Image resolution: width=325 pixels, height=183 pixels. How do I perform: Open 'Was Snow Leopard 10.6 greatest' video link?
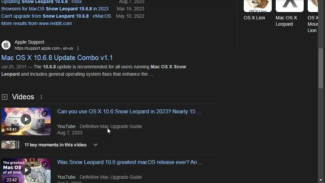(130, 162)
